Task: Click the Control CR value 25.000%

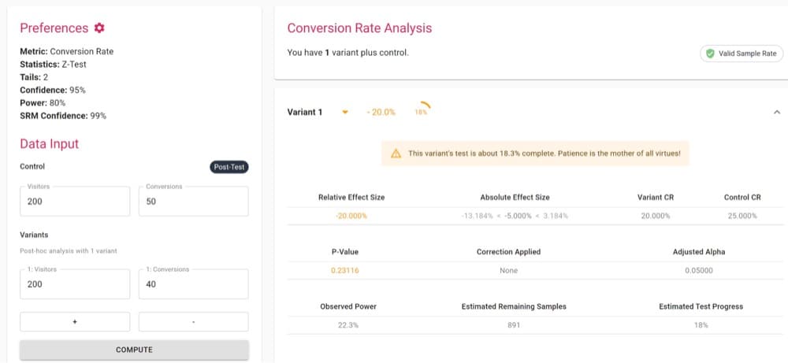Action: tap(742, 216)
